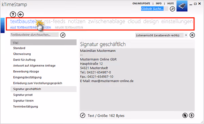Select Eingangsbestätigung entry
Image resolution: width=204 pixels, height=124 pixels.
click(44, 77)
